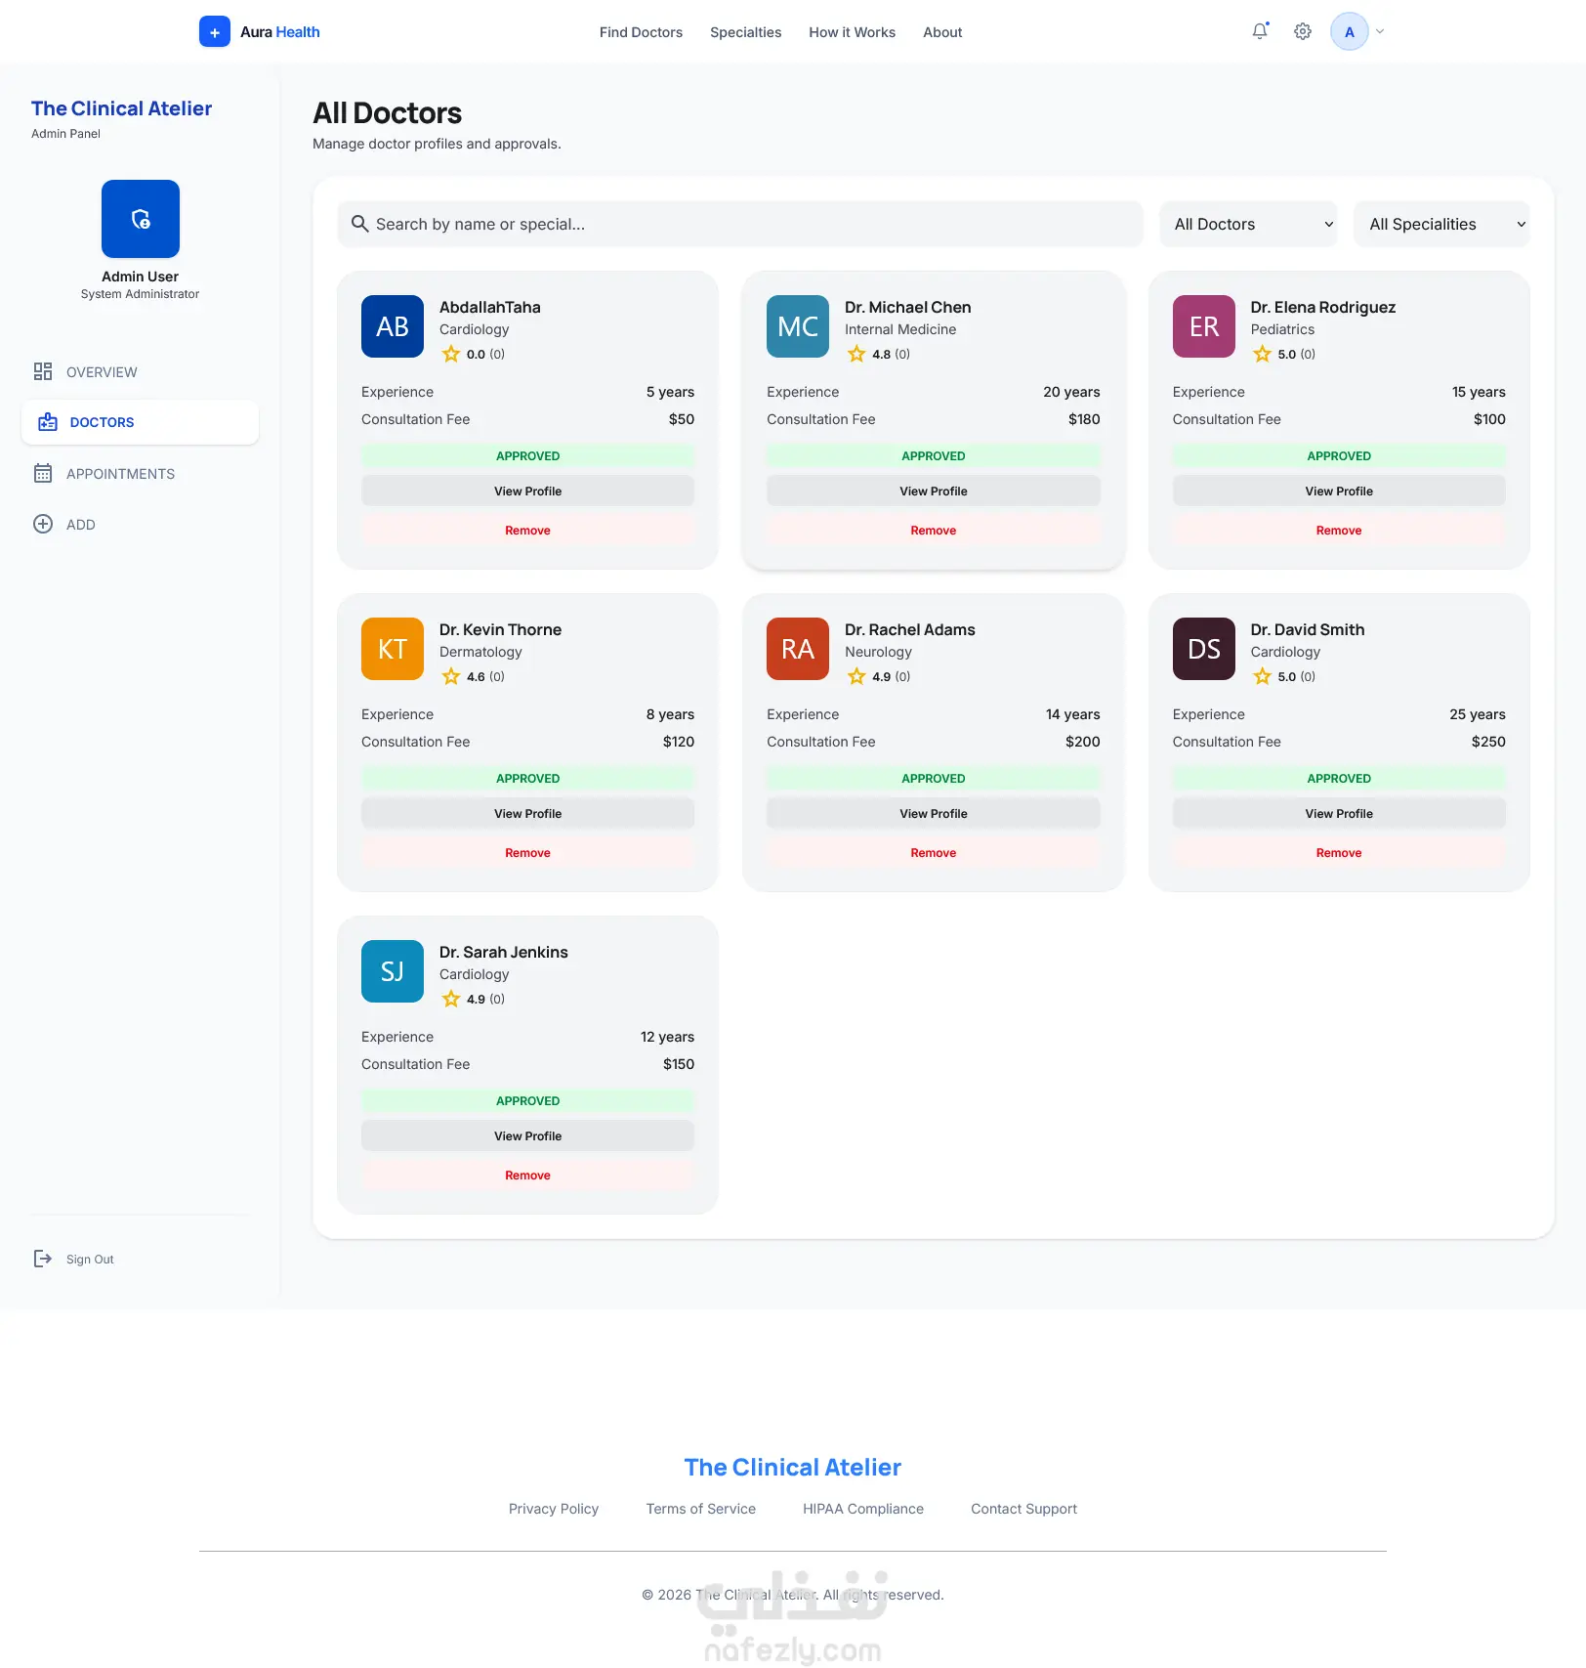
Task: Click the Admin User shield avatar
Action: tap(141, 219)
